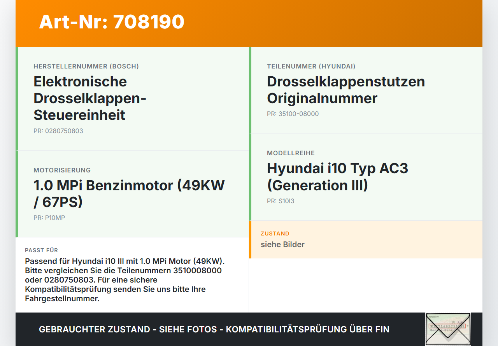Screen dimensions: 498x346
Task: Select the Art-Nr: 708190 heading
Action: click(112, 22)
